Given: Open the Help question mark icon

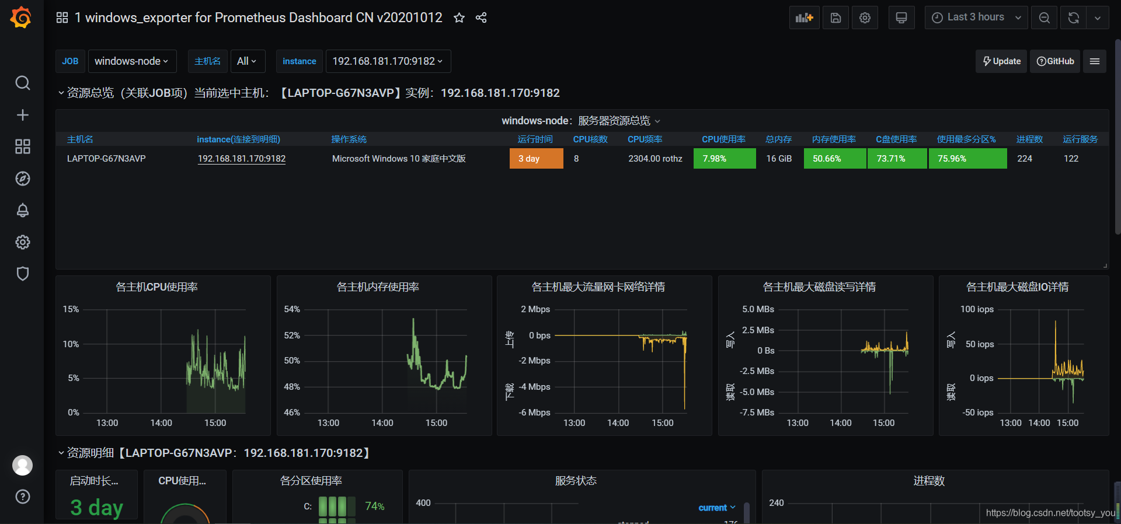Looking at the screenshot, I should [22, 497].
